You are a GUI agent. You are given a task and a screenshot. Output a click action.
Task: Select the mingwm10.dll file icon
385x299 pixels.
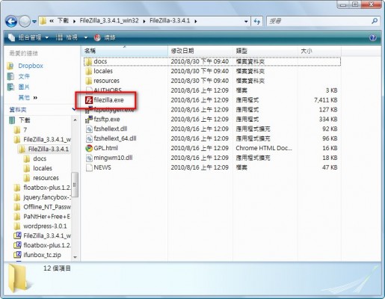[x=89, y=158]
